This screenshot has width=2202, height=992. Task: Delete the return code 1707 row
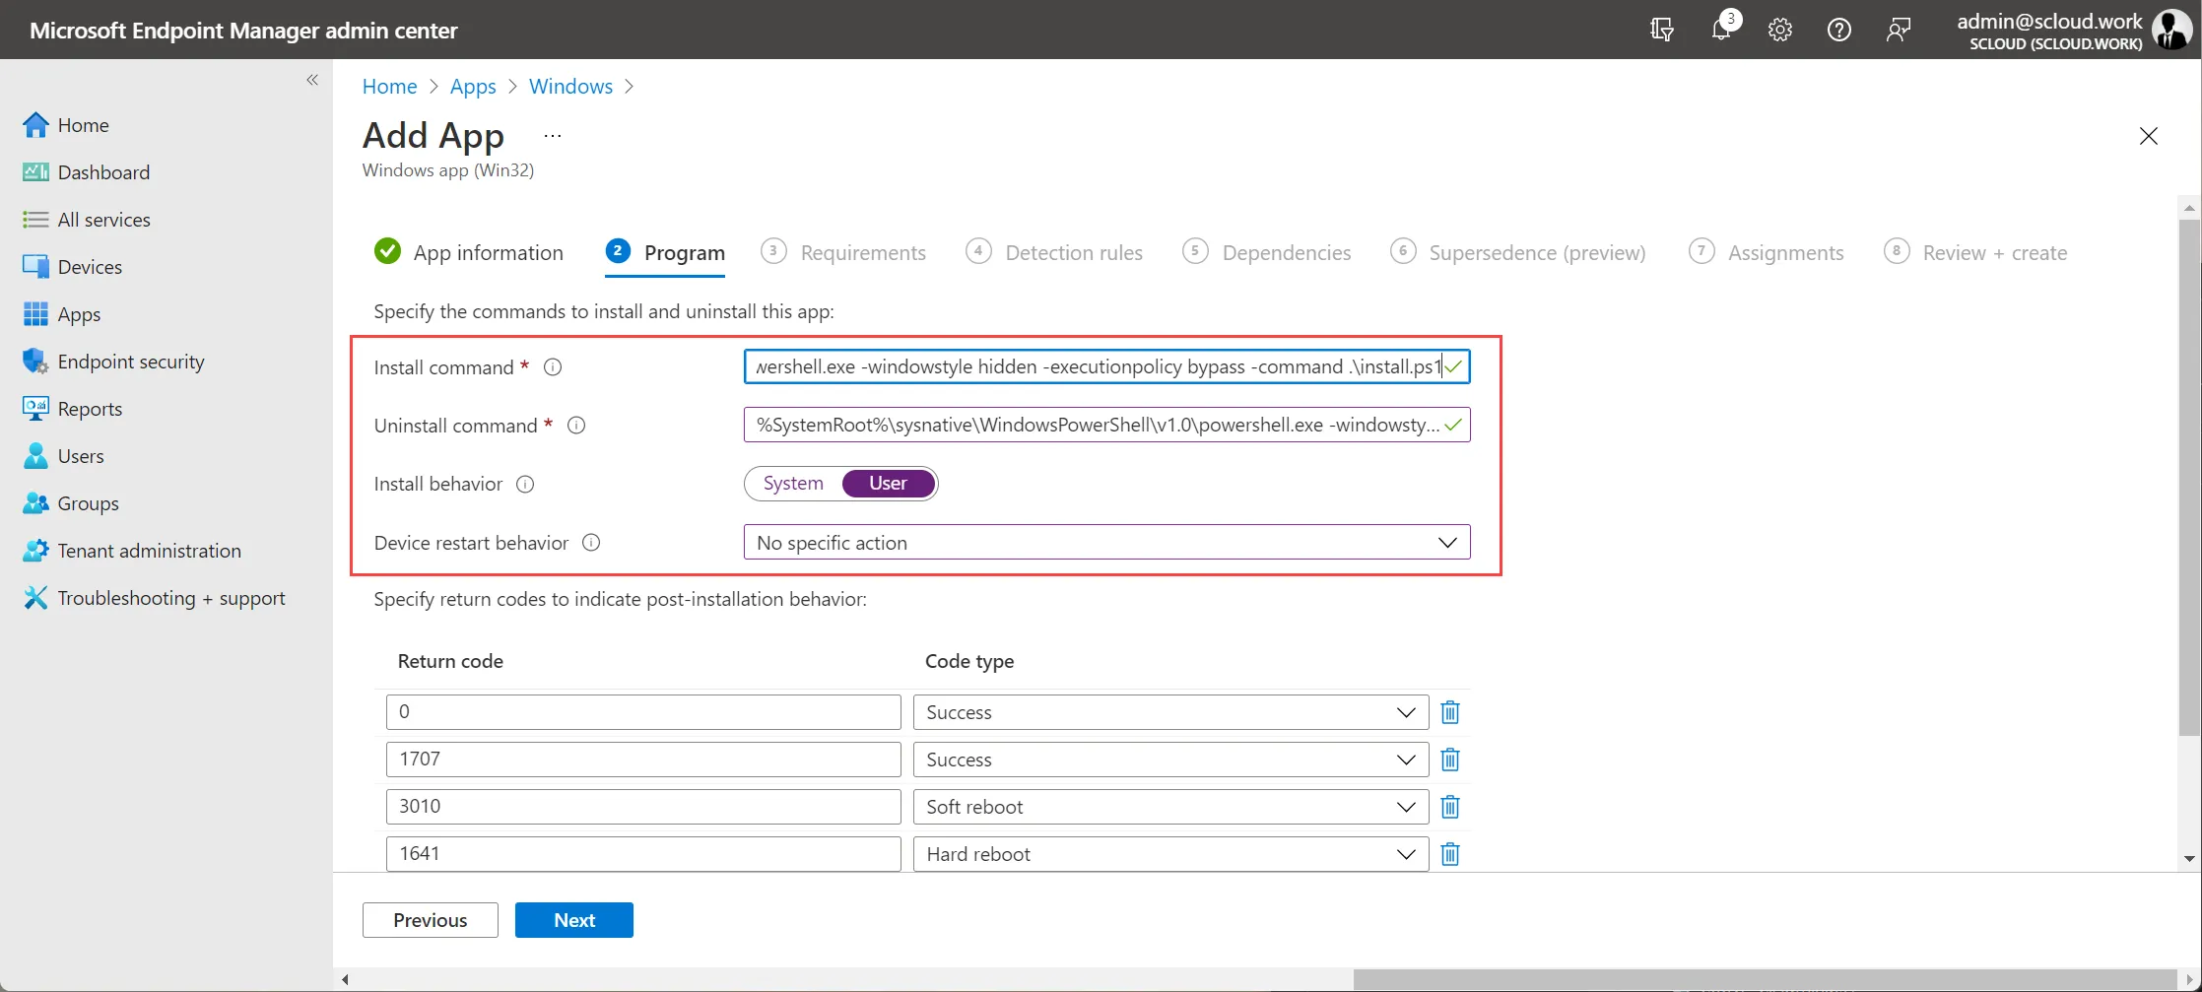[x=1450, y=760]
